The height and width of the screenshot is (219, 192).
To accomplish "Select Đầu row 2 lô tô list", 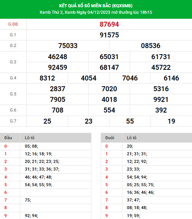I will tap(42, 161).
